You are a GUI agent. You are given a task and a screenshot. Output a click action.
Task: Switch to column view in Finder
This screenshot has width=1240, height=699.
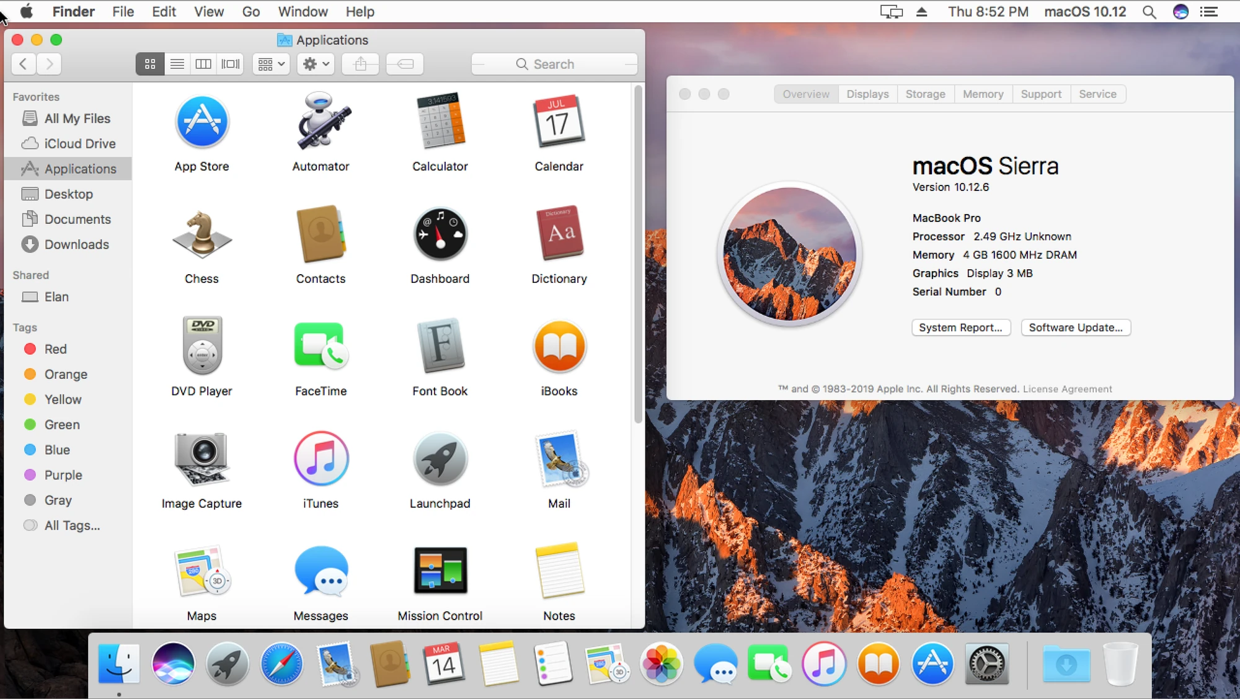tap(203, 64)
